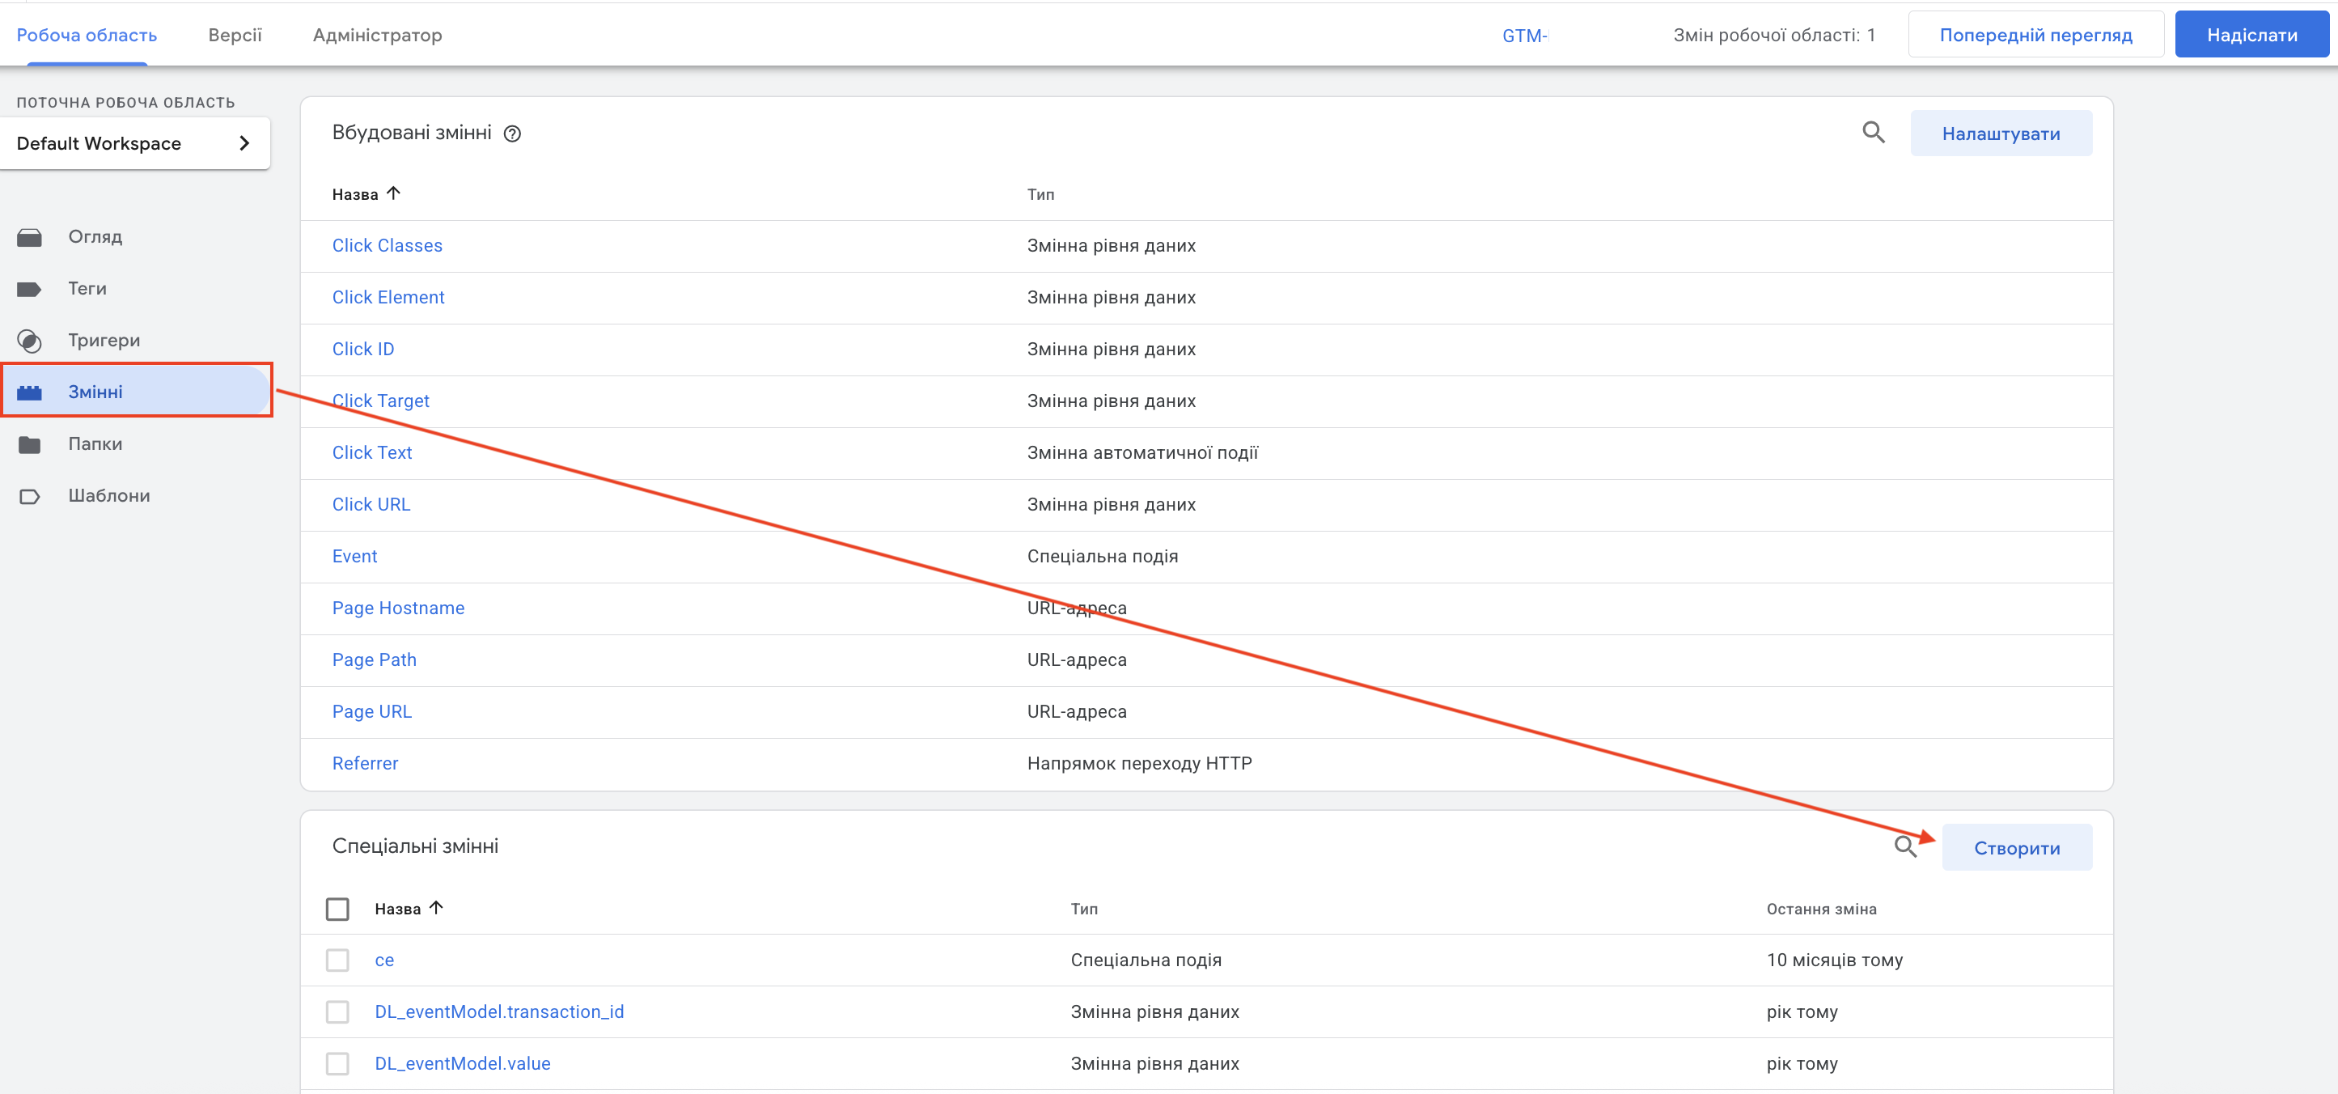Viewport: 2338px width, 1094px height.
Task: Click the Надіслати submit button
Action: (x=2251, y=35)
